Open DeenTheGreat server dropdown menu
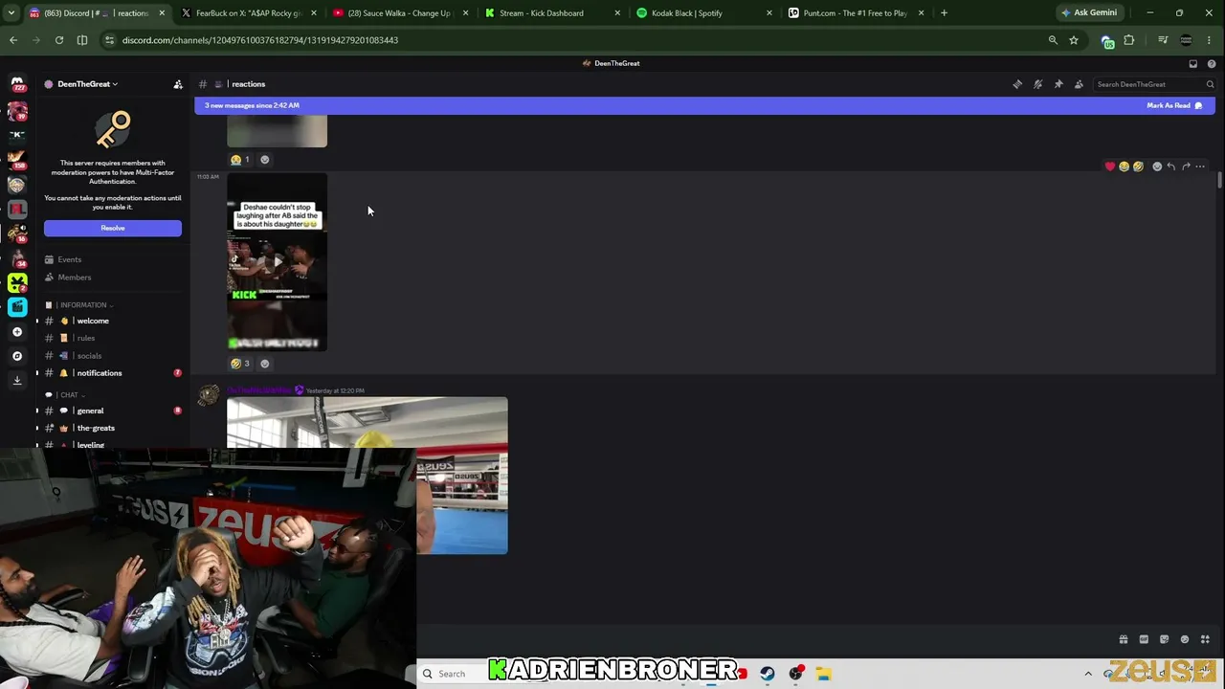 click(x=88, y=84)
